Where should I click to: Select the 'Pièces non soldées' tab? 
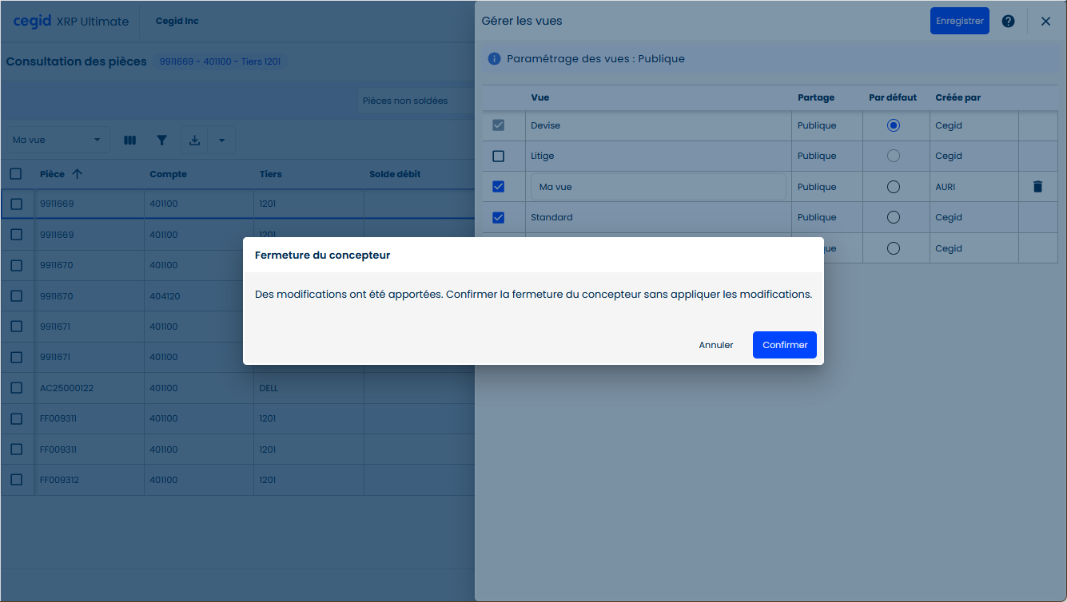tap(405, 101)
